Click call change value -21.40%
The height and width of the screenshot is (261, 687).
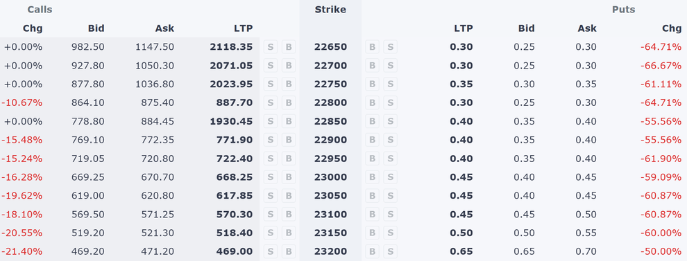22,251
